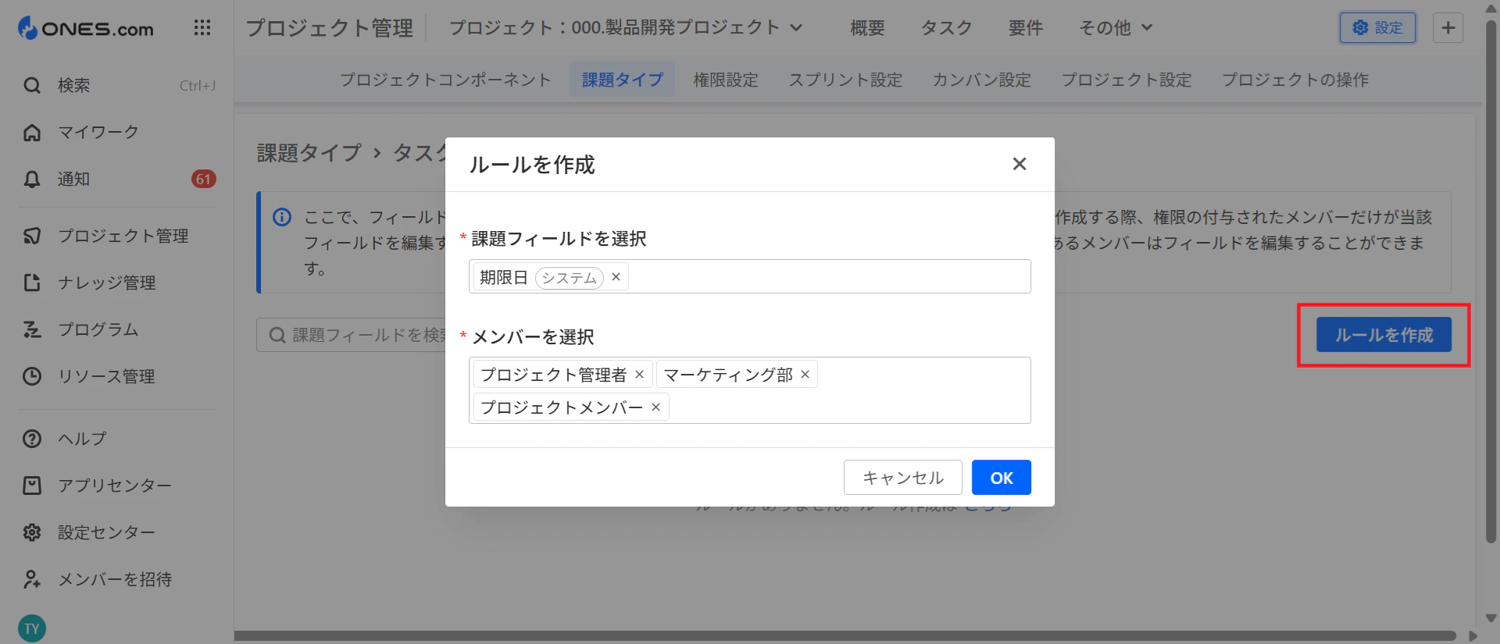Expand the その他 menu

(x=1116, y=28)
